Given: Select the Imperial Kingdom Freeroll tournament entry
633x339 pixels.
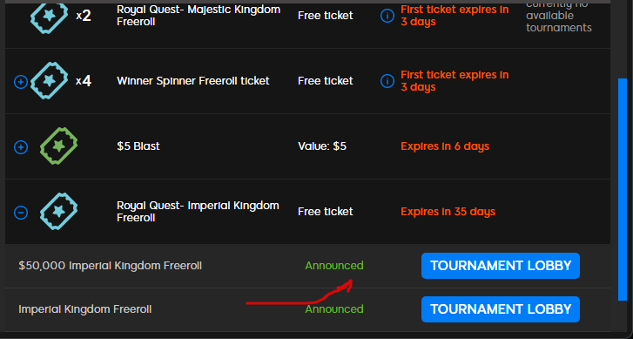Looking at the screenshot, I should (x=85, y=309).
